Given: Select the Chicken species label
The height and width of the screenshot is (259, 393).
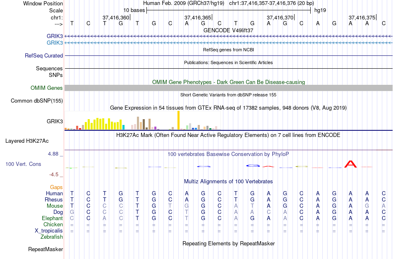Looking at the screenshot, I should coord(53,224).
